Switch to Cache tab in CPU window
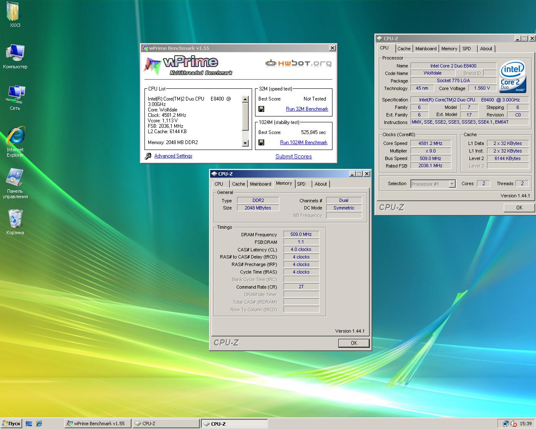 [404, 49]
